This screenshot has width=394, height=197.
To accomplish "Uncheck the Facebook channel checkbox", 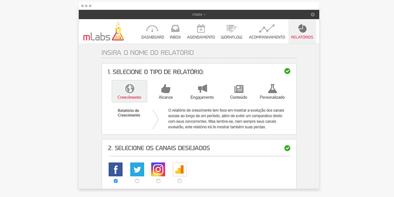I will 116,181.
